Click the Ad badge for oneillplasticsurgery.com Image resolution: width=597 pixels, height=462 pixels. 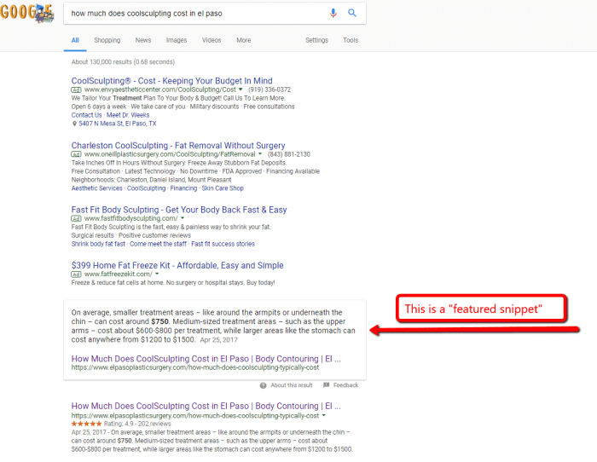[76, 154]
